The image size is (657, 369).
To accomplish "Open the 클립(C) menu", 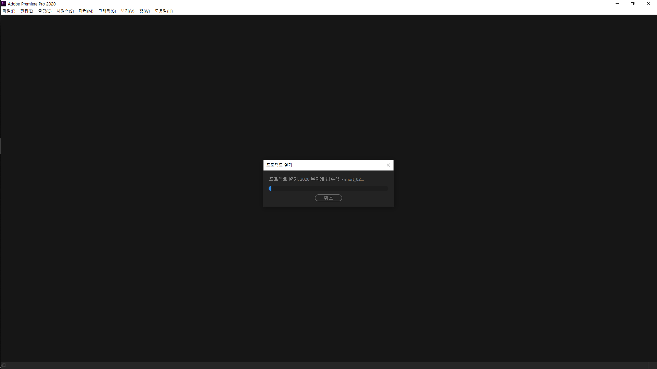I will [44, 11].
